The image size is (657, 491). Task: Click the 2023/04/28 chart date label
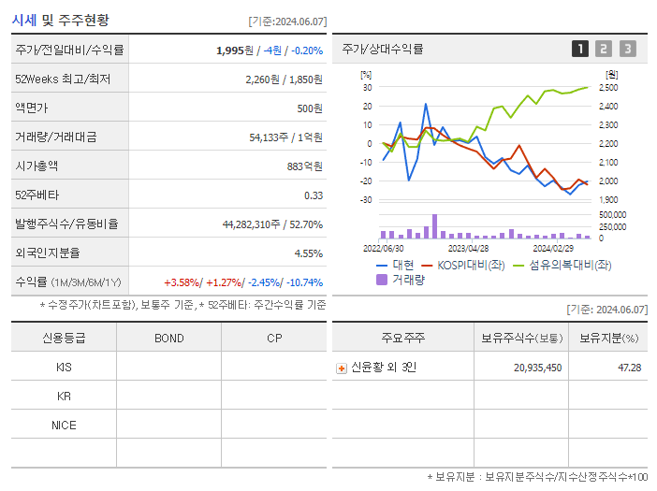click(468, 249)
